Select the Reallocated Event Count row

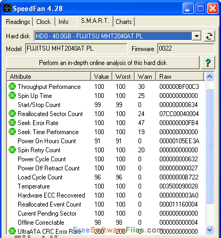pyautogui.click(x=106, y=204)
